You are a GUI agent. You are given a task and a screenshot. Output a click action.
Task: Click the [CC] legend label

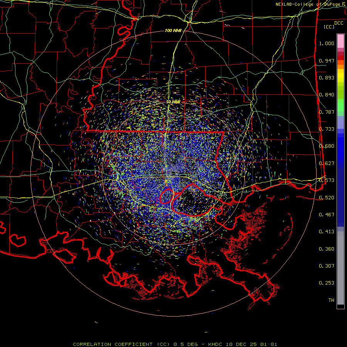point(329,27)
